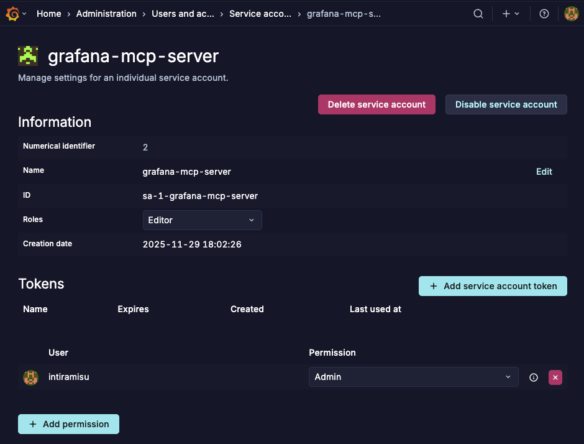Screen dimensions: 584x444
Task: Click the plus new-item icon in header
Action: click(506, 14)
